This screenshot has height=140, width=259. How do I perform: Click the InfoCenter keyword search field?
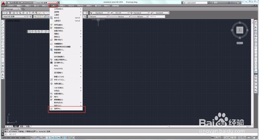click(x=195, y=3)
